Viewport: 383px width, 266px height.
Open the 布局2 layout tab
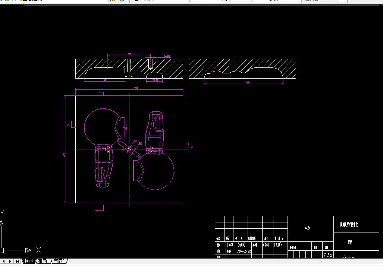pos(59,261)
